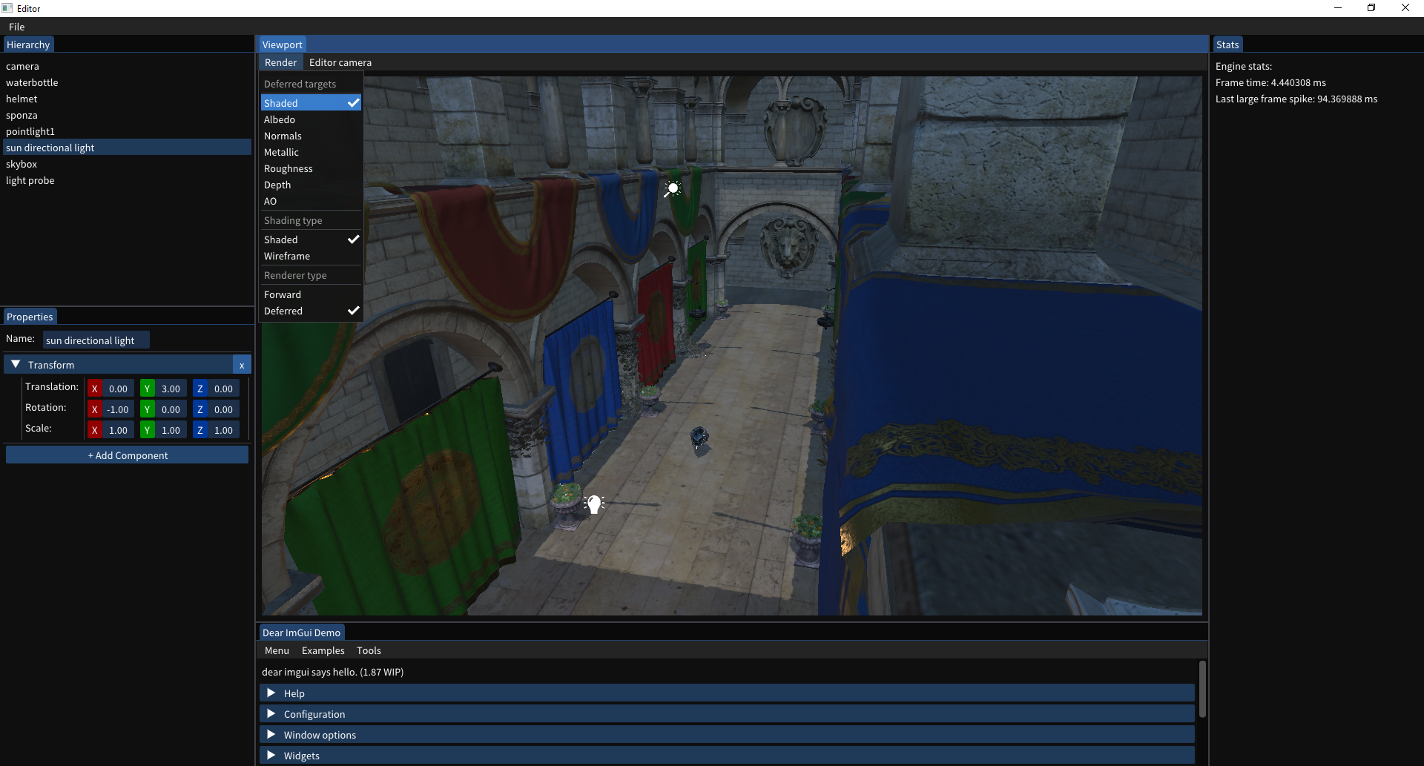
Task: Enable Metallic deferred target
Action: [x=311, y=152]
